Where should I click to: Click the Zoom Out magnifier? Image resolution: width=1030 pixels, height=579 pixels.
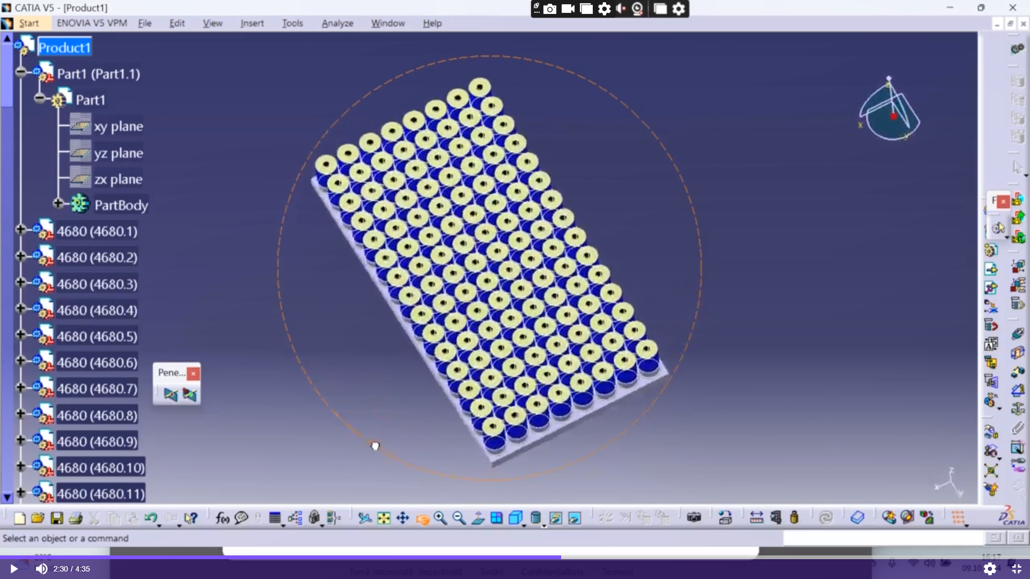[459, 518]
